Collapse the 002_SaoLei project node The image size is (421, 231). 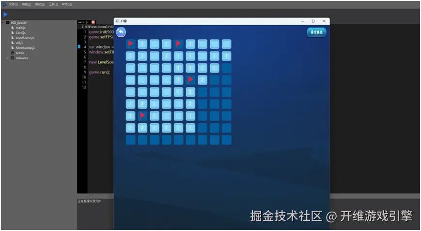click(x=3, y=23)
